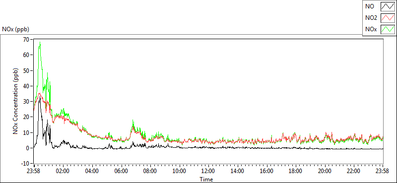
Task: Click the green NOx peak near 70 ppb
Action: tap(40, 42)
